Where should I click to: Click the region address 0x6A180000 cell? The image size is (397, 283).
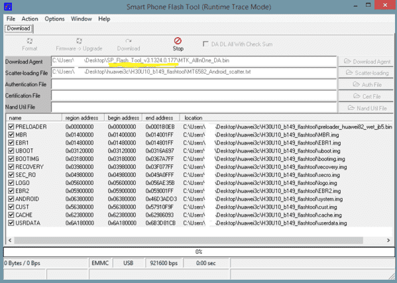[80, 223]
